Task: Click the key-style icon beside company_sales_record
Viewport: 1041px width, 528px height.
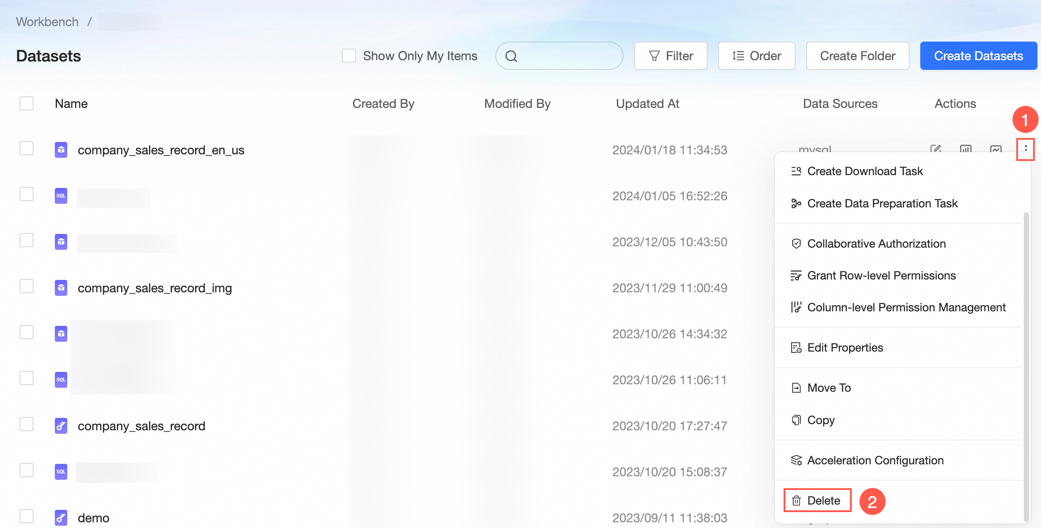Action: point(61,426)
